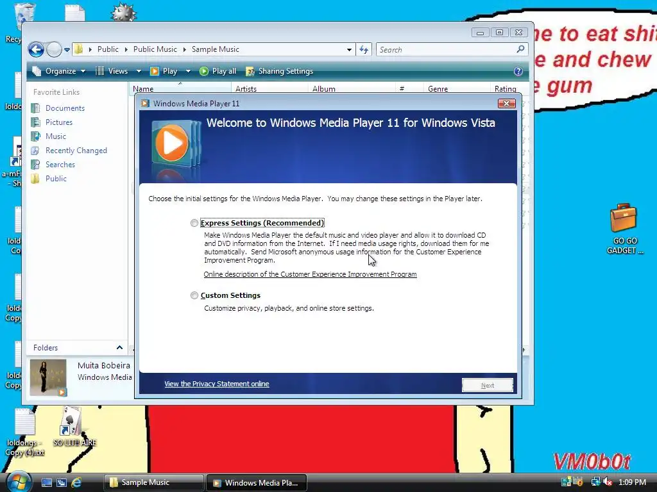Click the Sample Music breadcrumb segment
This screenshot has width=657, height=492.
(216, 49)
